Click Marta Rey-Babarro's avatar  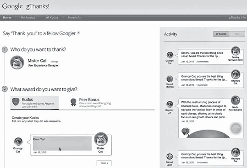pyautogui.click(x=236, y=100)
